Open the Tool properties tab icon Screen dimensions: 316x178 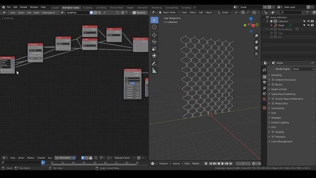tap(265, 70)
